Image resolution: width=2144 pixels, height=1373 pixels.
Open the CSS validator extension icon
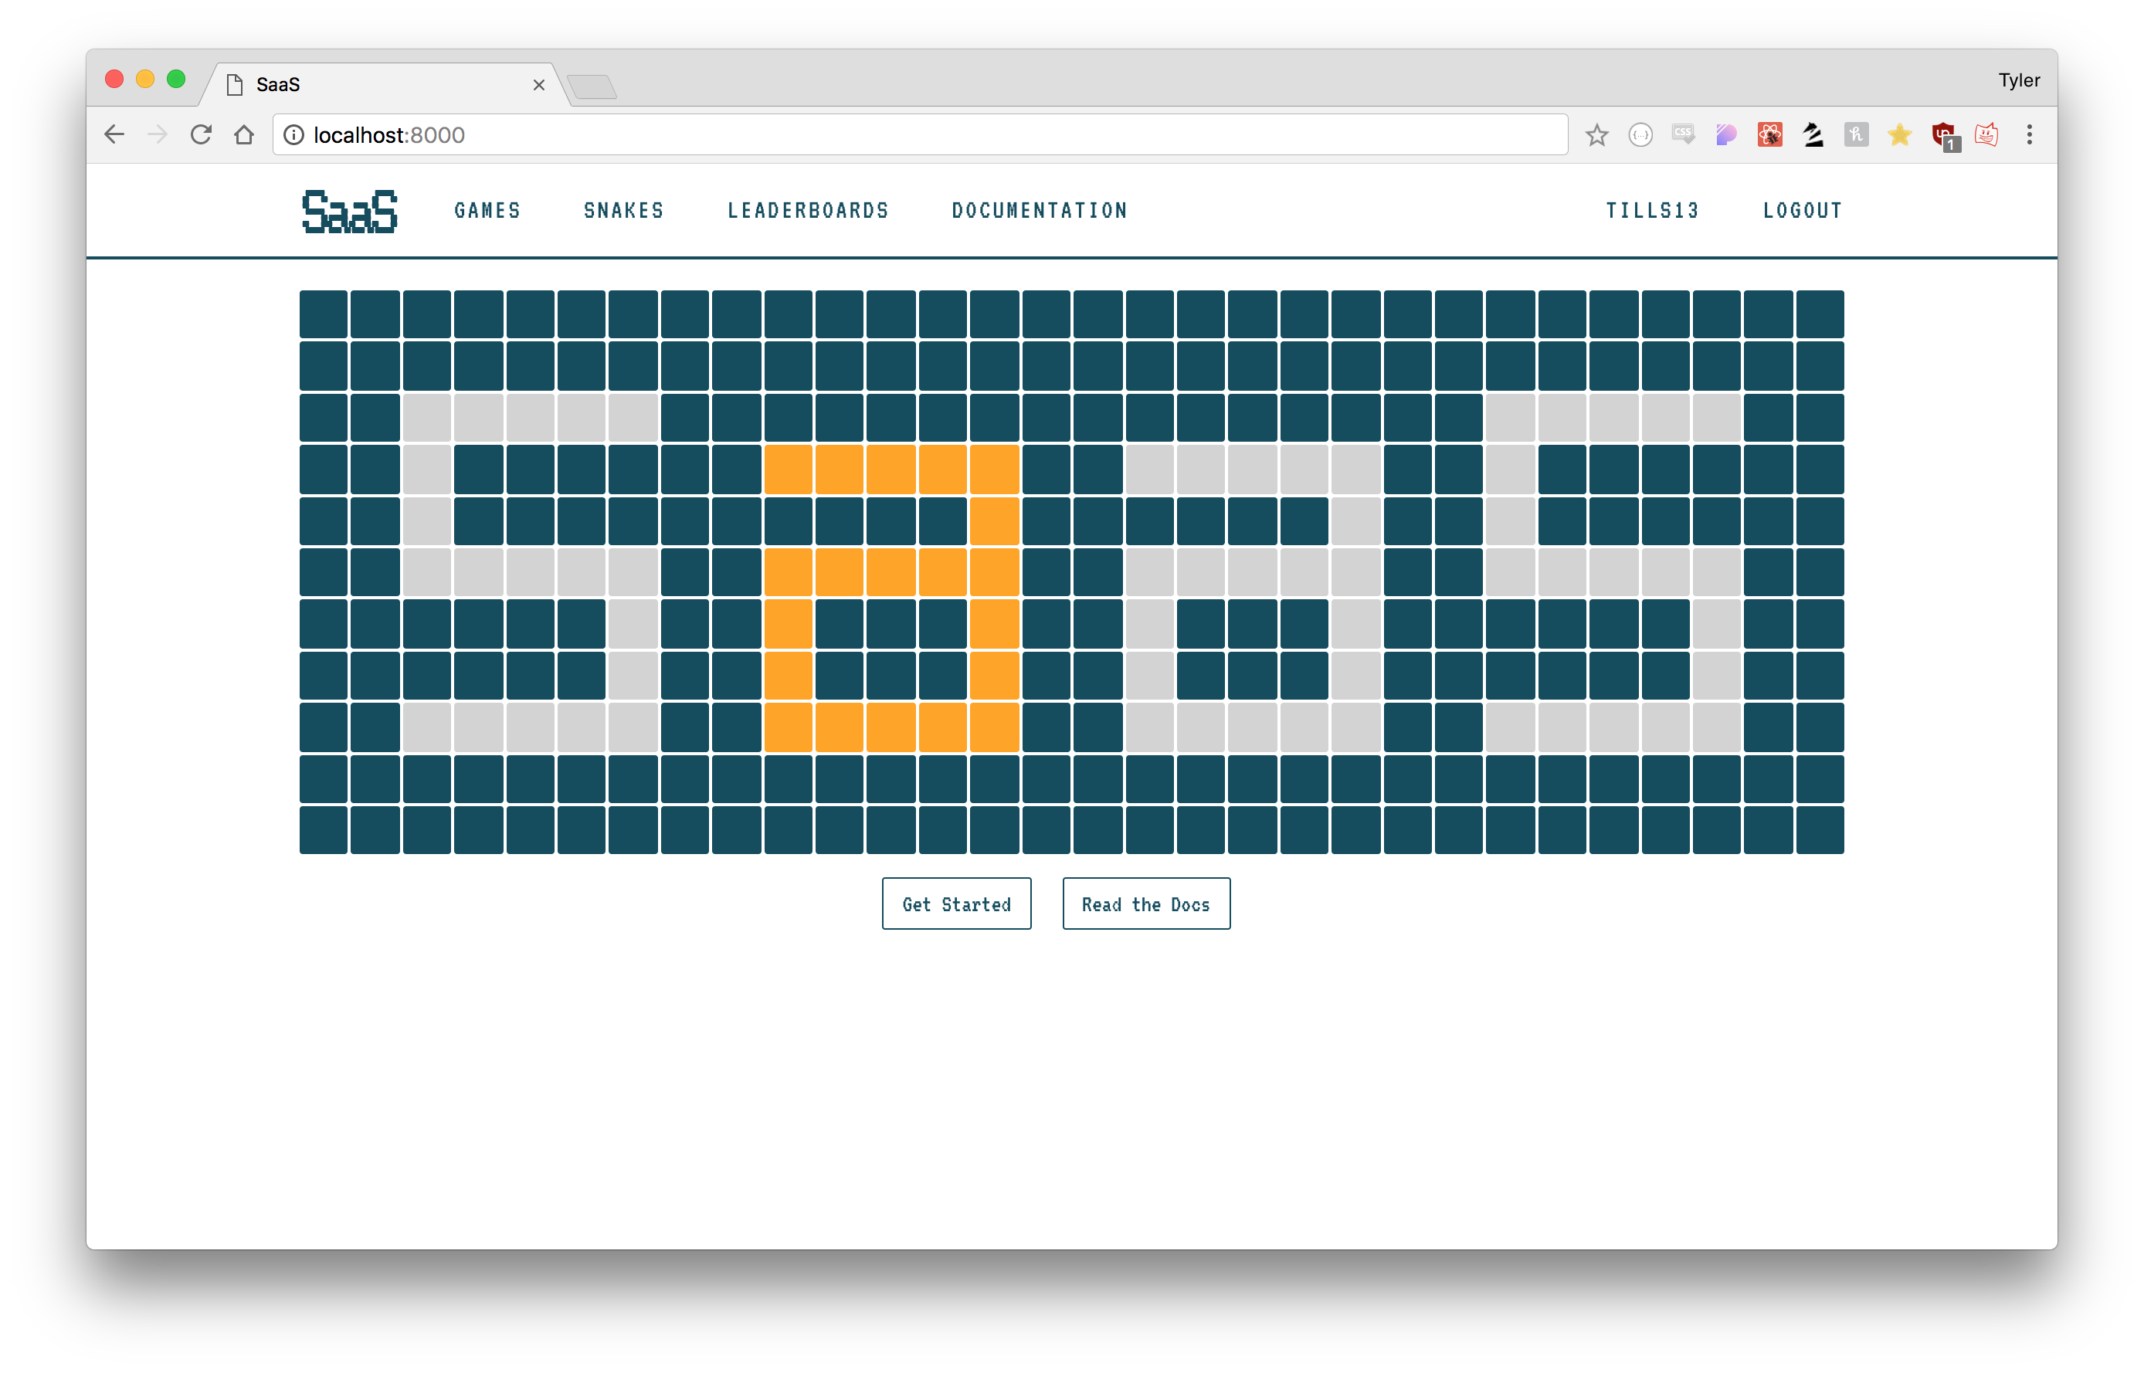point(1683,134)
